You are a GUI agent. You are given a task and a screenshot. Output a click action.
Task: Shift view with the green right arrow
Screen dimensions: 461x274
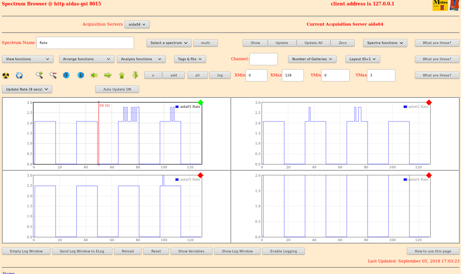click(108, 75)
